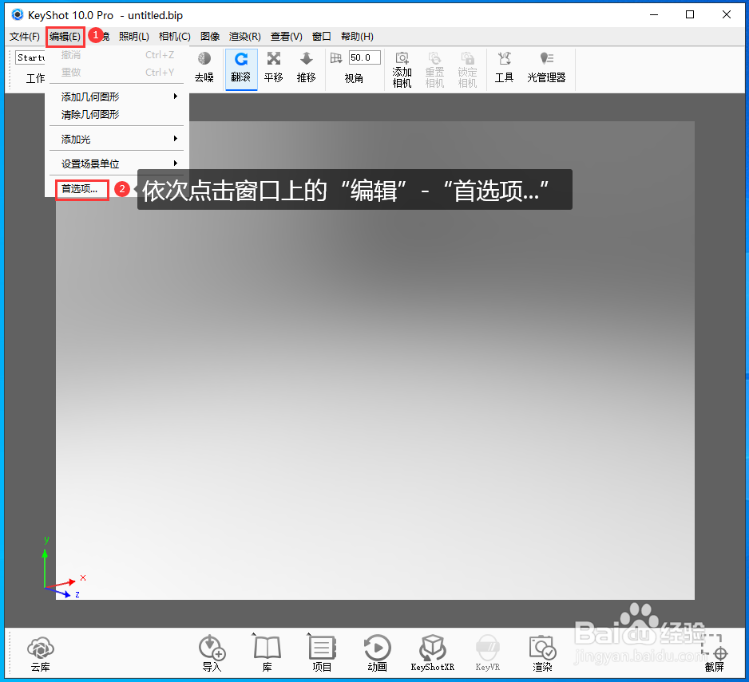The height and width of the screenshot is (682, 749).
Task: Click 首选项… in the Edit menu
Action: (79, 189)
